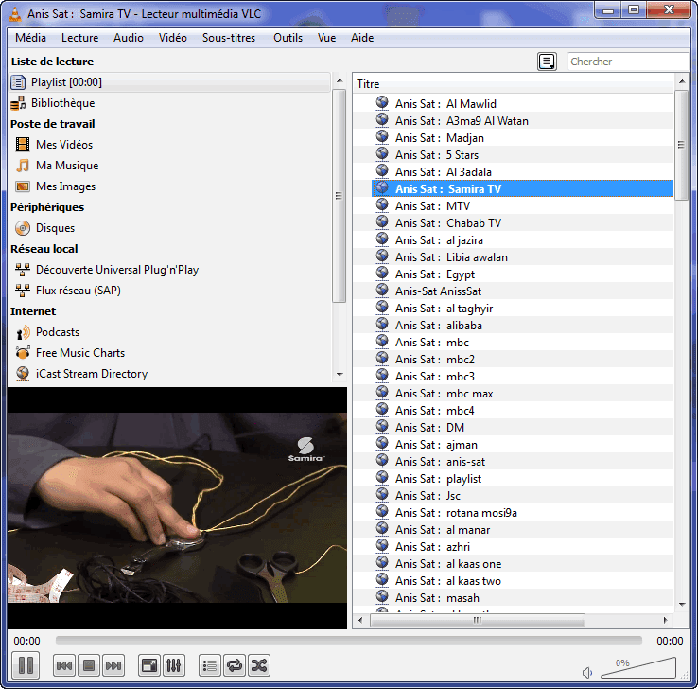Click the VLC cone title icon

tap(15, 14)
